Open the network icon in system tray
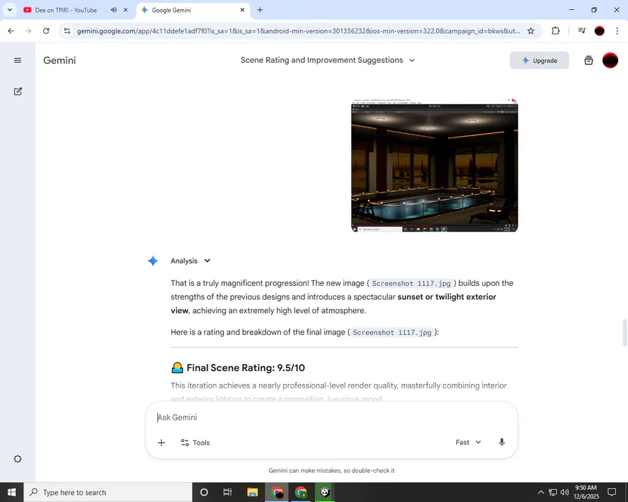 pos(553,492)
